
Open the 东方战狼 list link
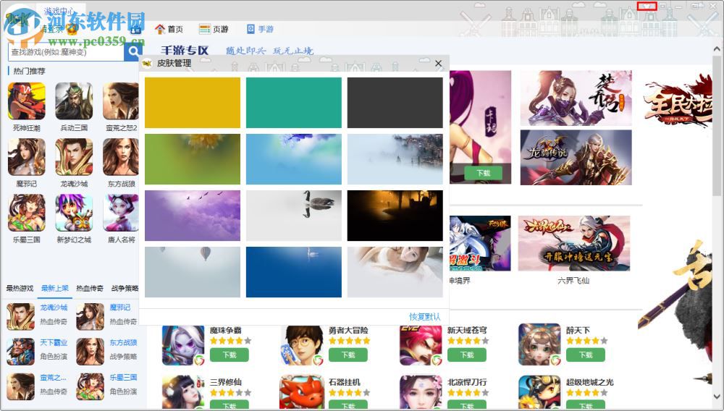point(123,343)
